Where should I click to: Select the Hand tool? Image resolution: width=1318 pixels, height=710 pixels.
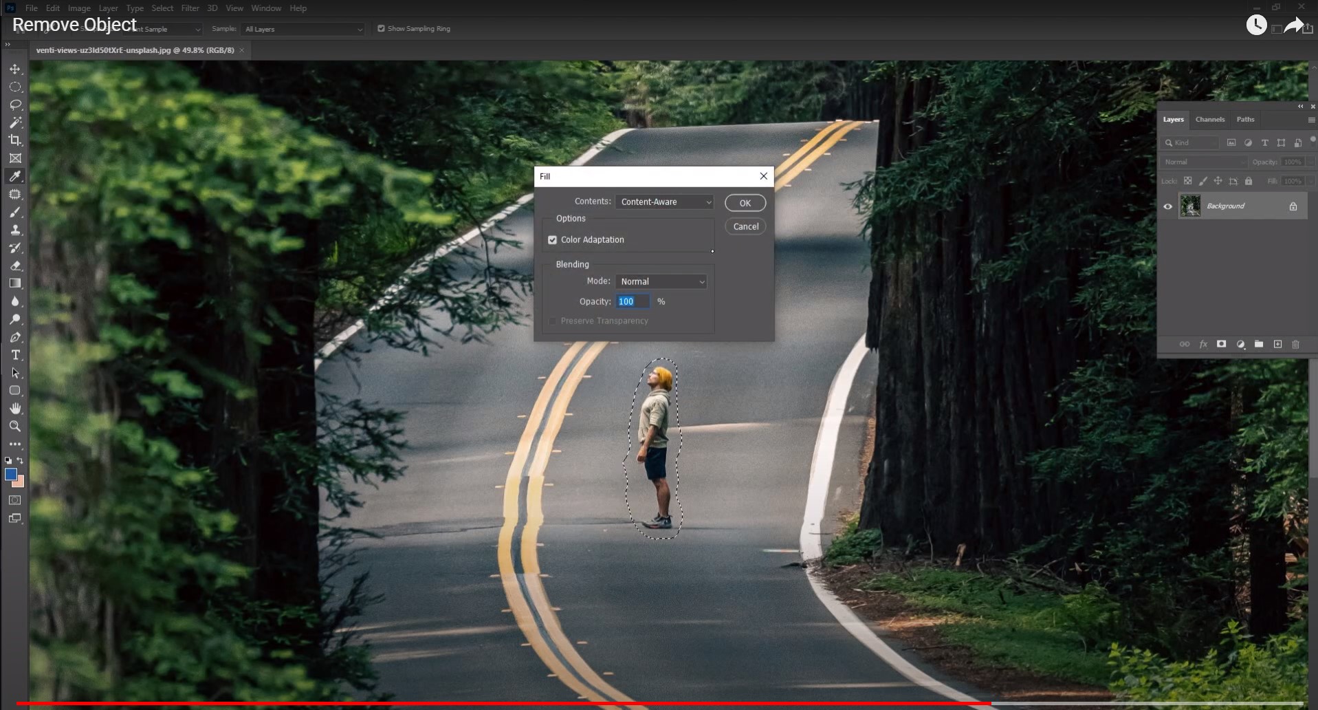click(x=15, y=409)
